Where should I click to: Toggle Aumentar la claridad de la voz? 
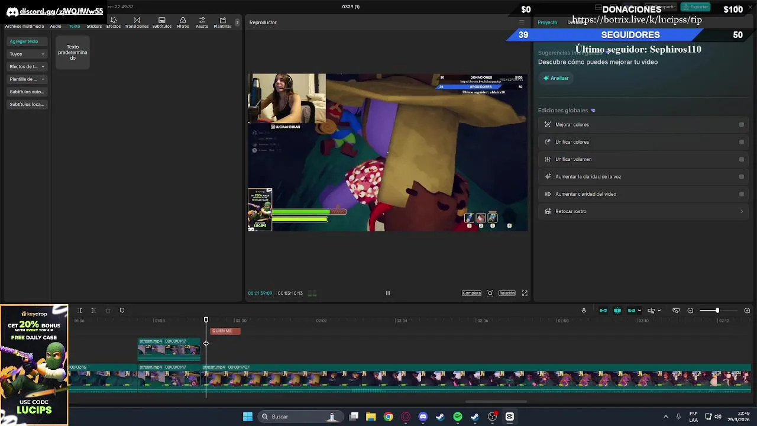point(742,176)
